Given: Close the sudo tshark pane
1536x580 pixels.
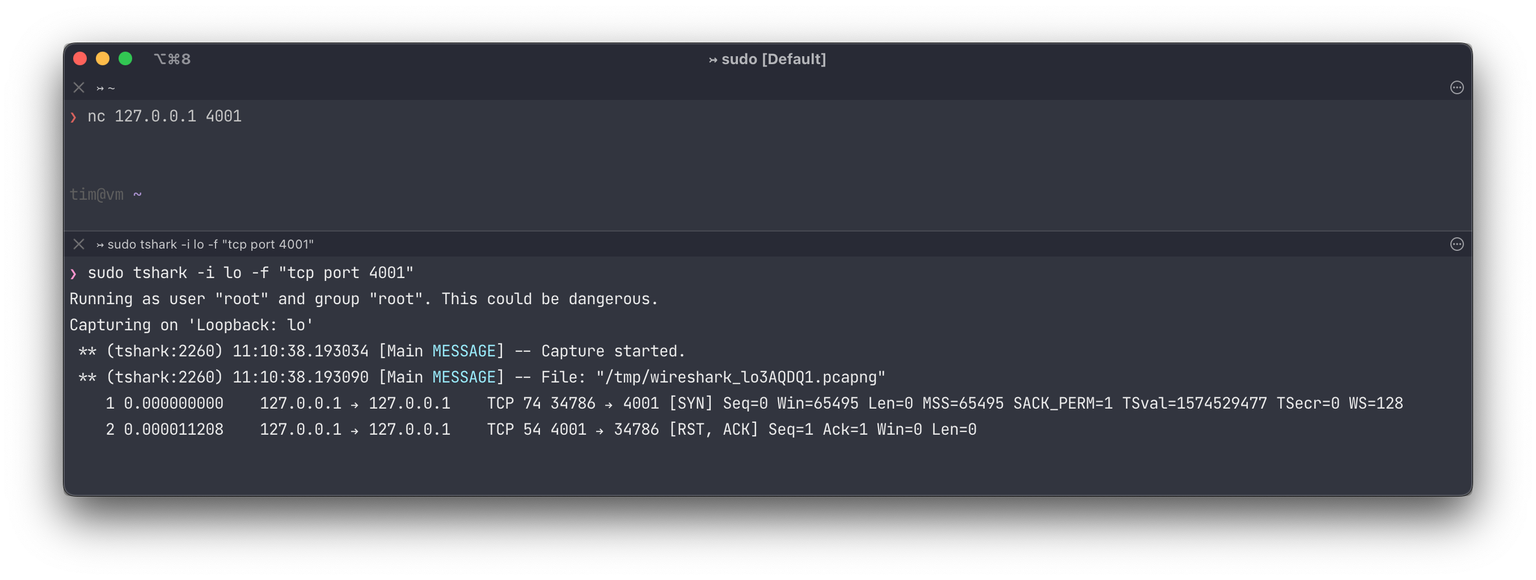Looking at the screenshot, I should pyautogui.click(x=79, y=244).
